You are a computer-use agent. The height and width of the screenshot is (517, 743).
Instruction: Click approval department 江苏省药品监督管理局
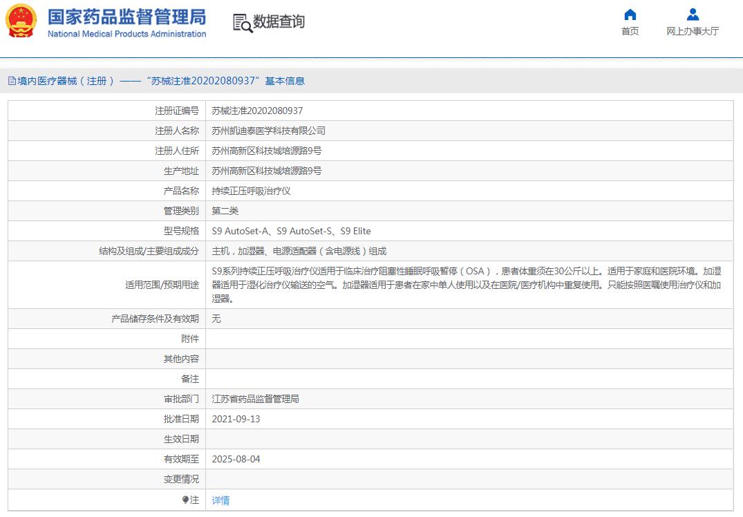[255, 399]
